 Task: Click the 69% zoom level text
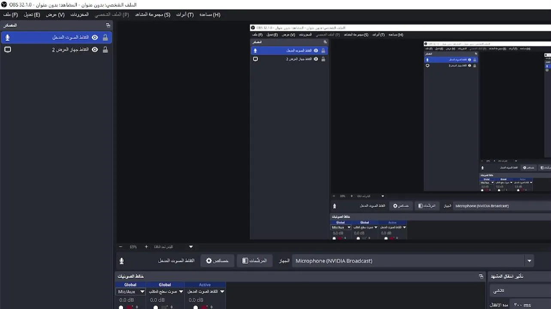[x=133, y=247]
